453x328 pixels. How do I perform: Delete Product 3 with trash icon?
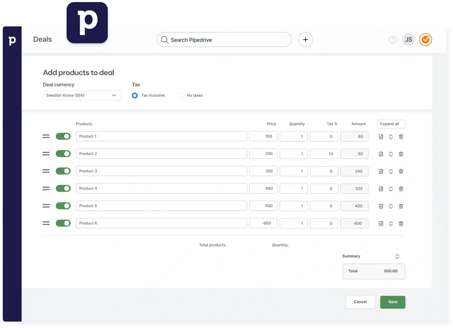point(401,171)
